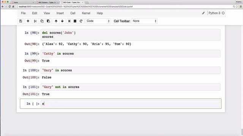Click the pencil edit-mode indicator icon
Screen dimensions: 243x136
coord(204,13)
